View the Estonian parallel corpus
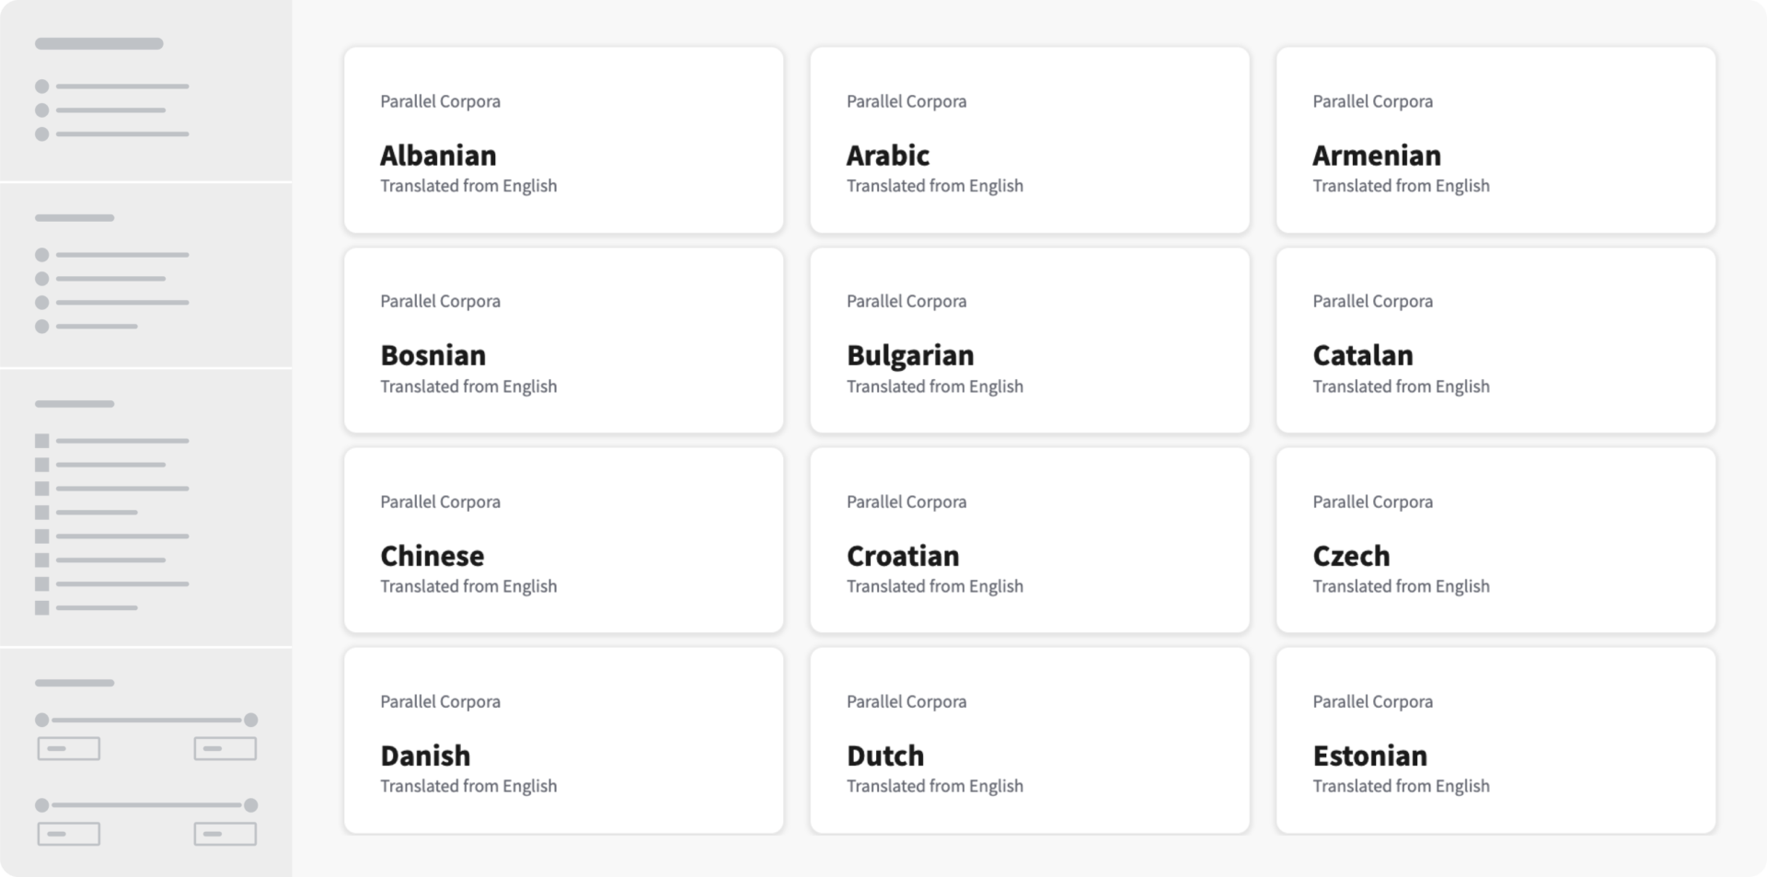Viewport: 1767px width, 877px height. [1496, 741]
